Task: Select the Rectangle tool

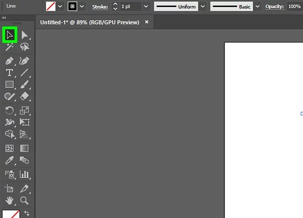Action: coord(10,85)
